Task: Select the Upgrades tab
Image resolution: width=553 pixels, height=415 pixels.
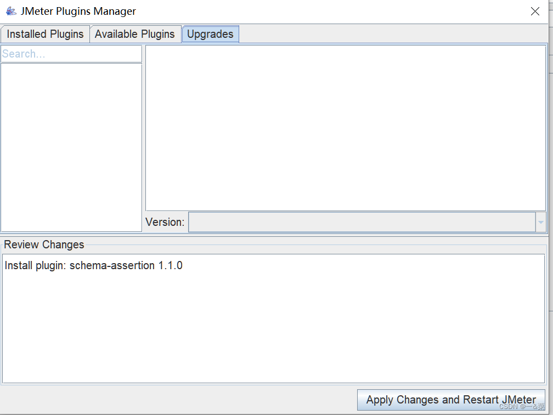Action: tap(210, 33)
